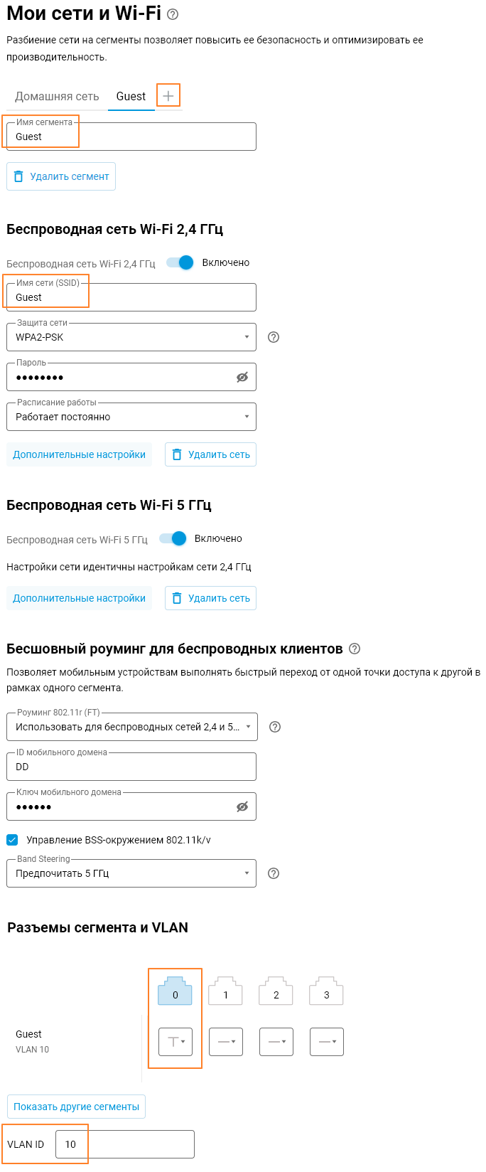486x1172 pixels.
Task: Open help icon for seamless roaming heading
Action: [355, 649]
